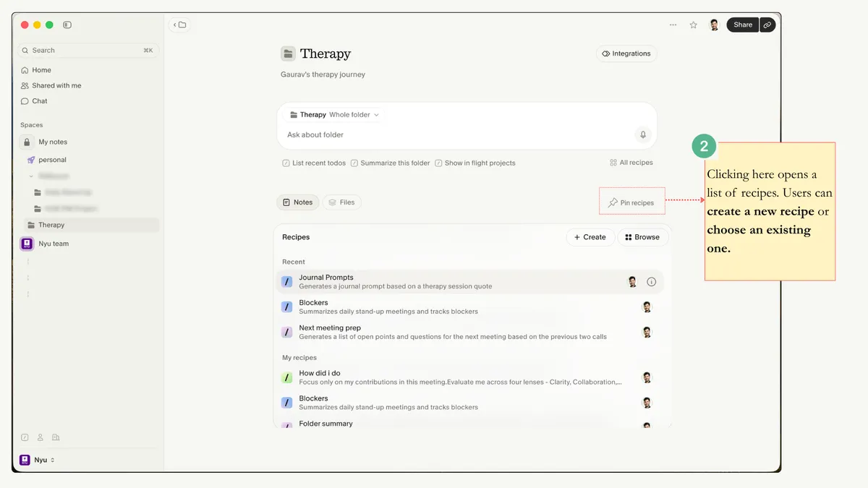
Task: Star this folder as a favorite
Action: (693, 25)
